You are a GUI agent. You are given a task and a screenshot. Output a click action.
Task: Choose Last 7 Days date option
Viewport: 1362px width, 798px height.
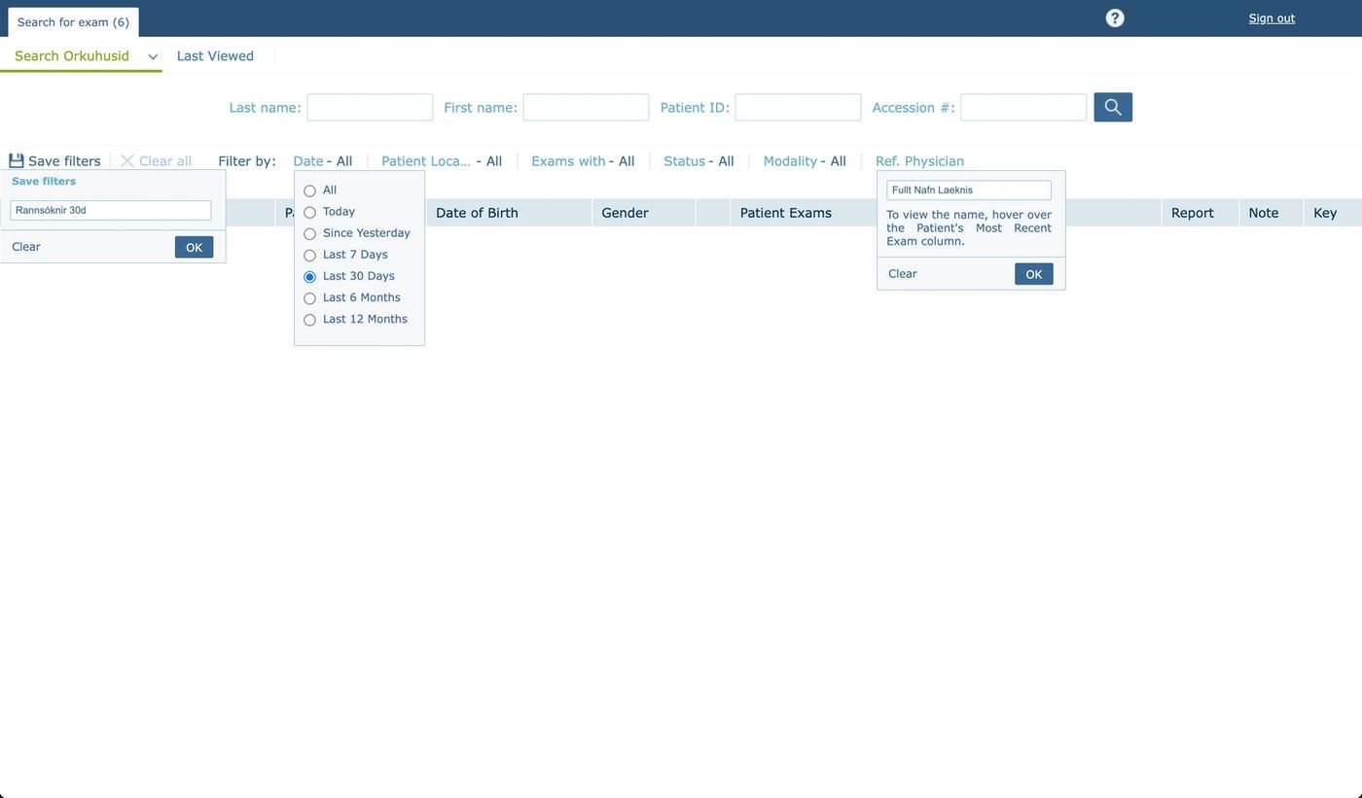click(309, 256)
